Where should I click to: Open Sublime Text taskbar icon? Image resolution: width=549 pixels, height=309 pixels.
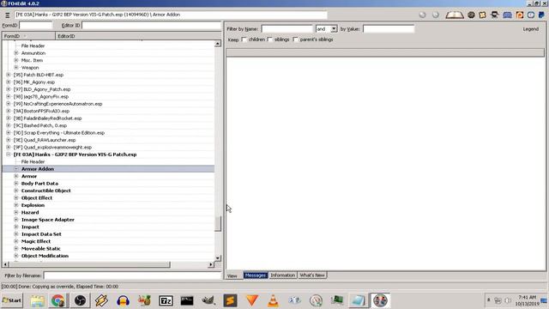point(230,300)
